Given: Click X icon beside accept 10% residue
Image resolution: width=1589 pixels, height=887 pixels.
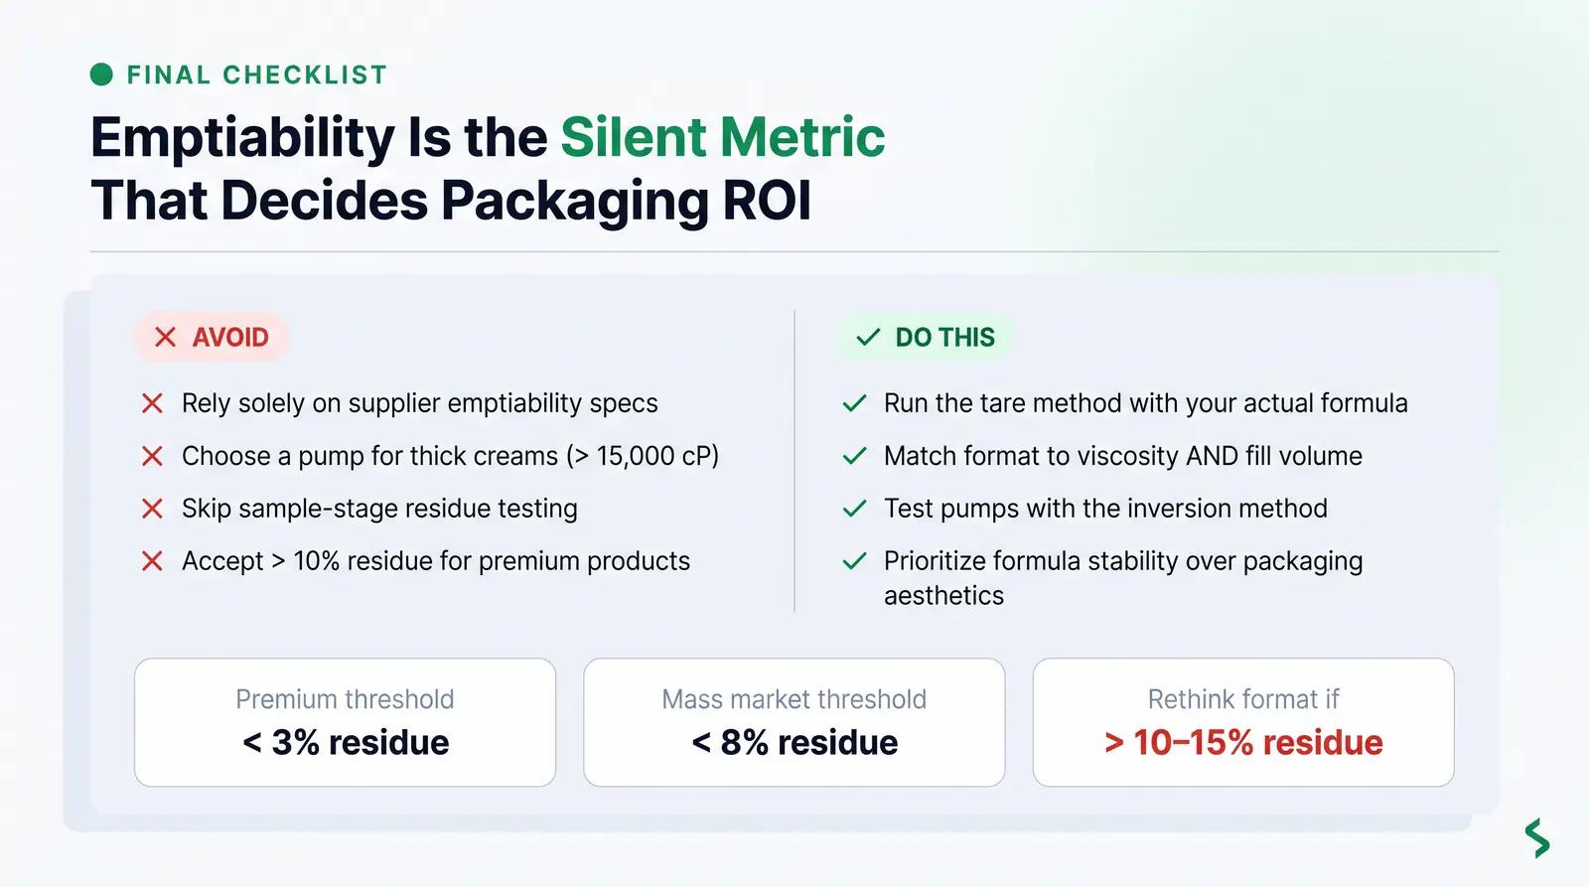Looking at the screenshot, I should point(152,561).
